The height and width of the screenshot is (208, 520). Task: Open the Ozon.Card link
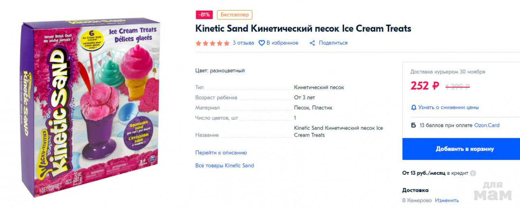pyautogui.click(x=487, y=125)
